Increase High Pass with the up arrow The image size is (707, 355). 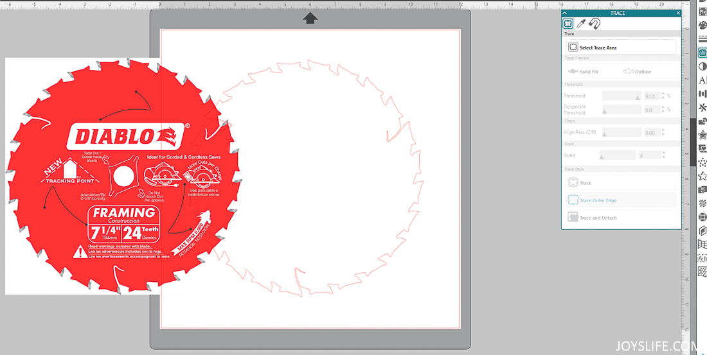[x=663, y=131]
